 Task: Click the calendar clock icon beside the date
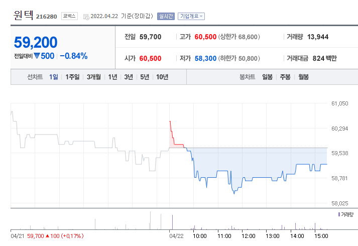click(x=86, y=17)
